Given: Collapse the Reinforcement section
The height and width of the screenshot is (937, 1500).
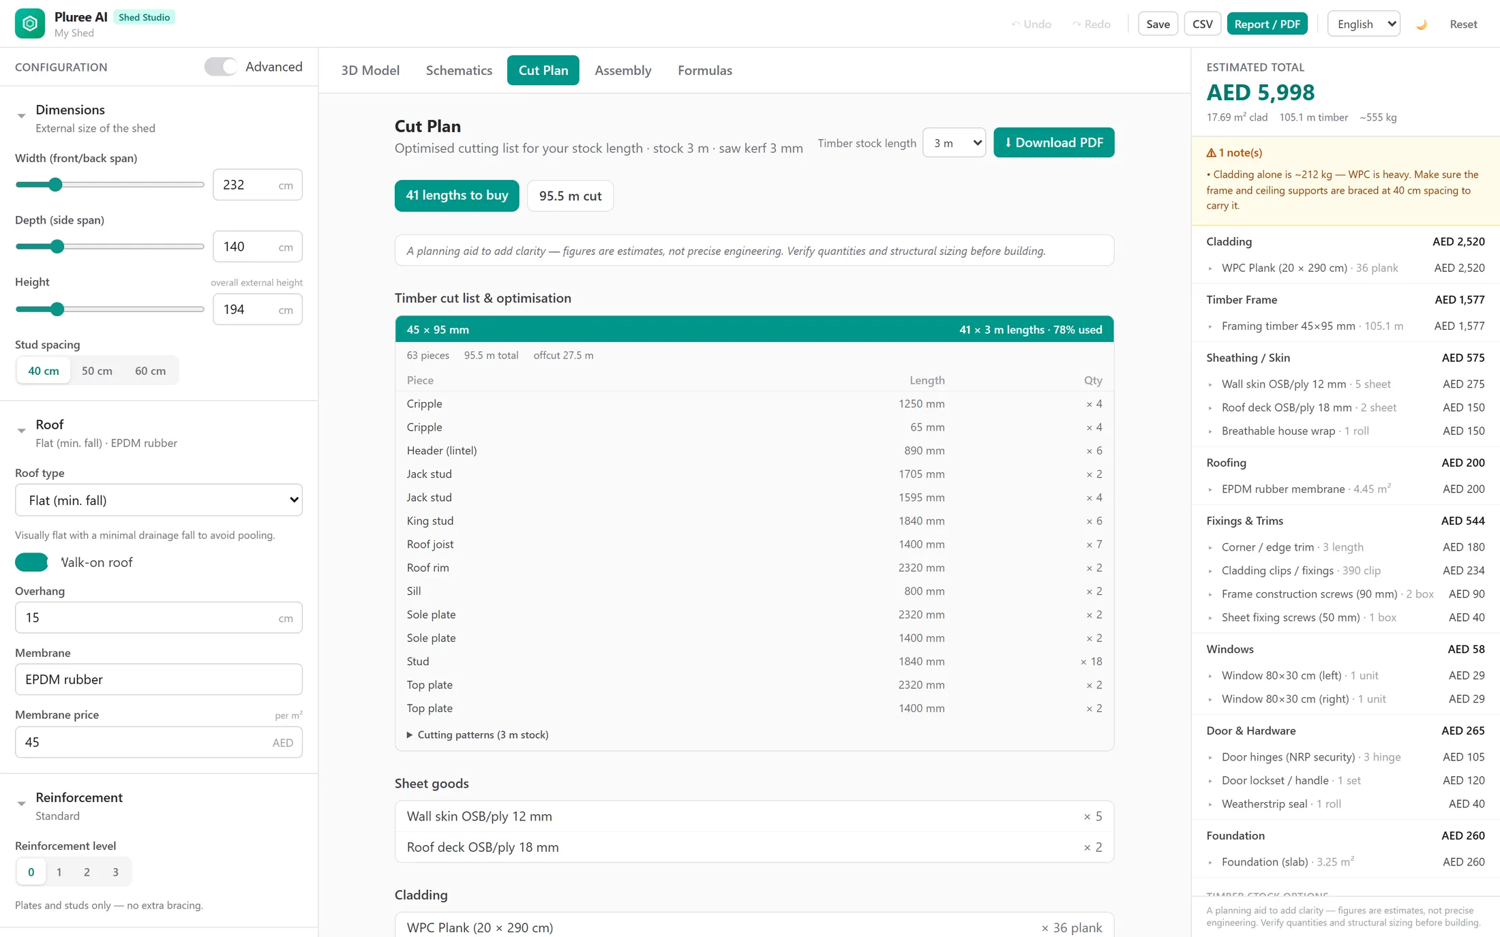Looking at the screenshot, I should tap(21, 803).
